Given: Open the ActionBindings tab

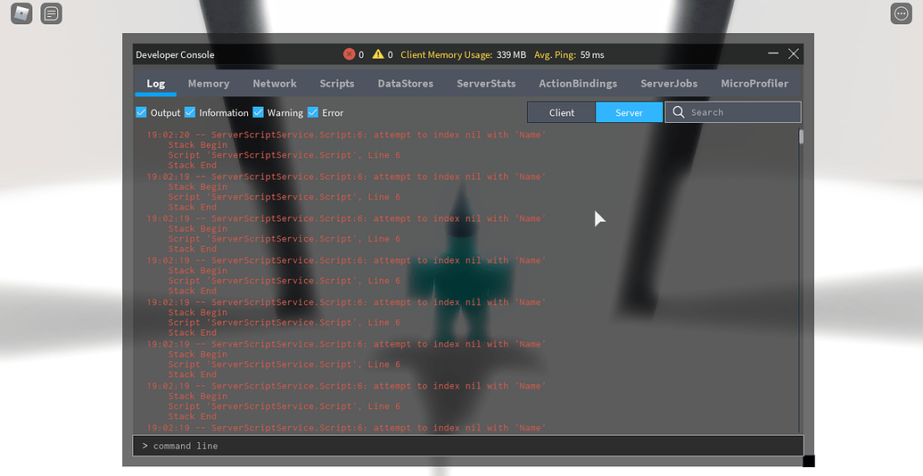Looking at the screenshot, I should [x=578, y=84].
